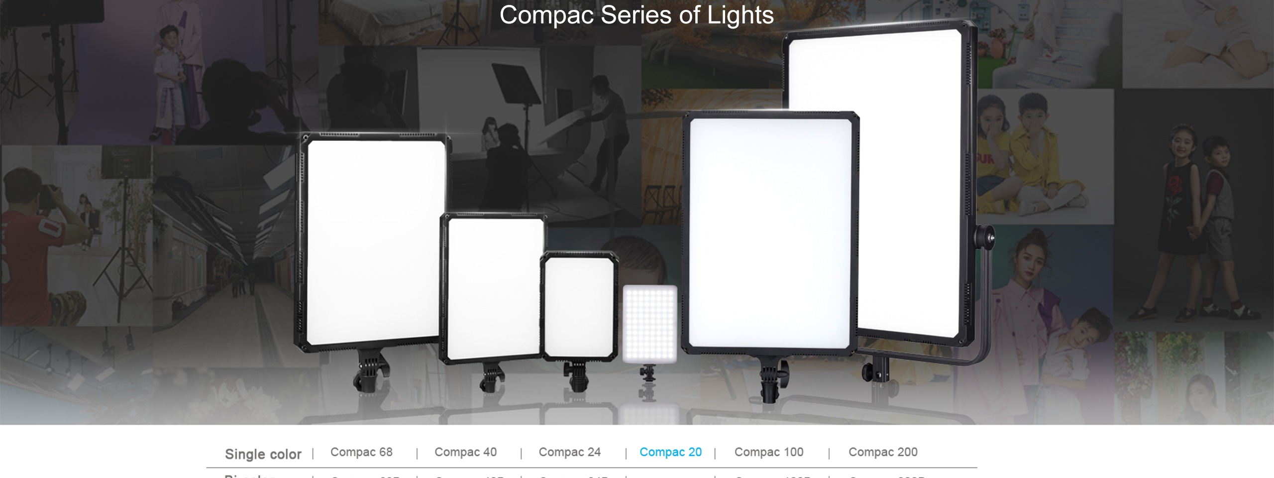
Task: Click the Single color row label
Action: (263, 454)
